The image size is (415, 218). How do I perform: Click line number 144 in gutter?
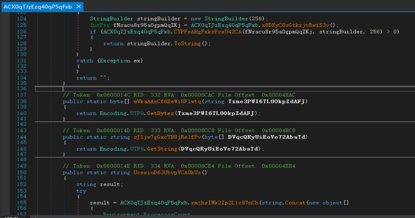point(22,137)
